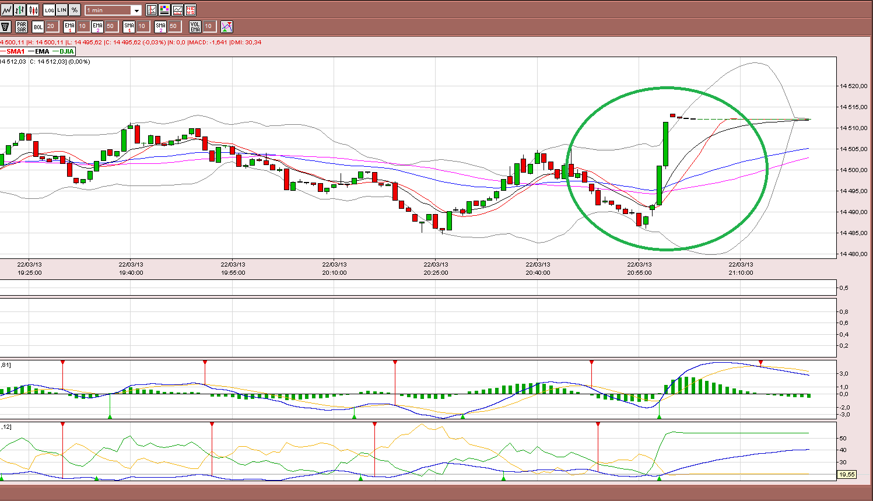
Task: Select the candlestick chart type
Action: 33,10
